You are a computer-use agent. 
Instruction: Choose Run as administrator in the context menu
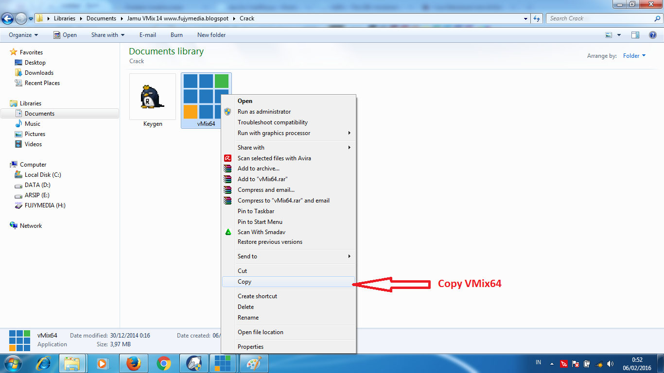pyautogui.click(x=289, y=112)
